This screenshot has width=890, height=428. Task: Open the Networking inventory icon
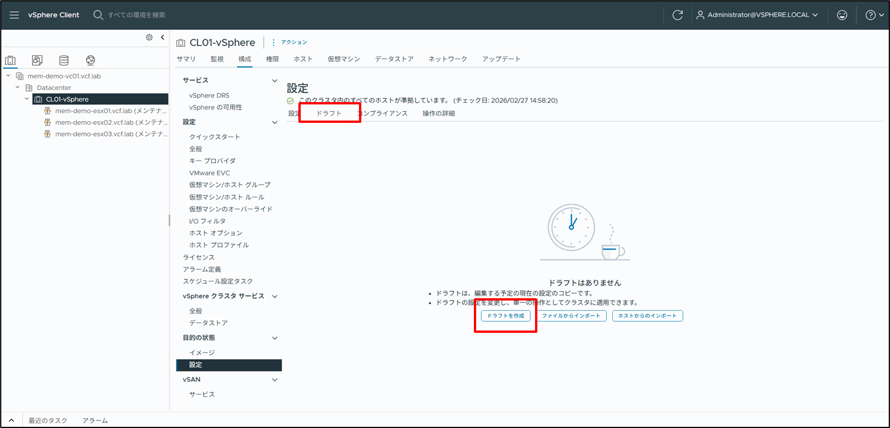[x=90, y=59]
